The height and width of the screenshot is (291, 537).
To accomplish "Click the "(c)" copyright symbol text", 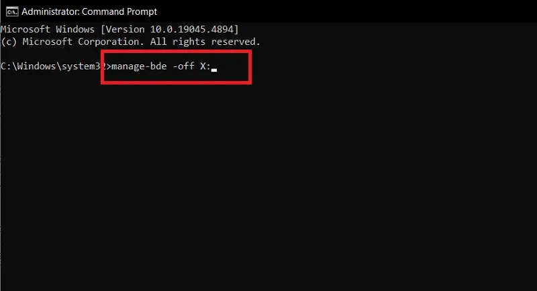I will tap(9, 42).
